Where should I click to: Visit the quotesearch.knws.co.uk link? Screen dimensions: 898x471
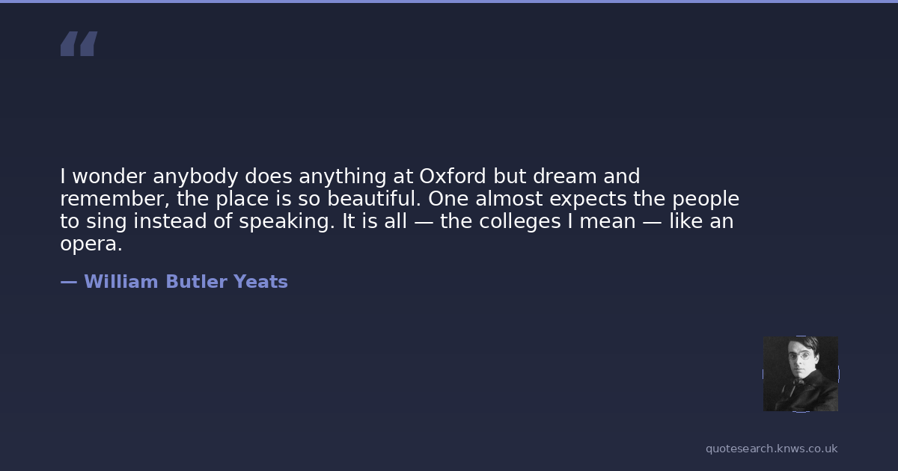(771, 449)
